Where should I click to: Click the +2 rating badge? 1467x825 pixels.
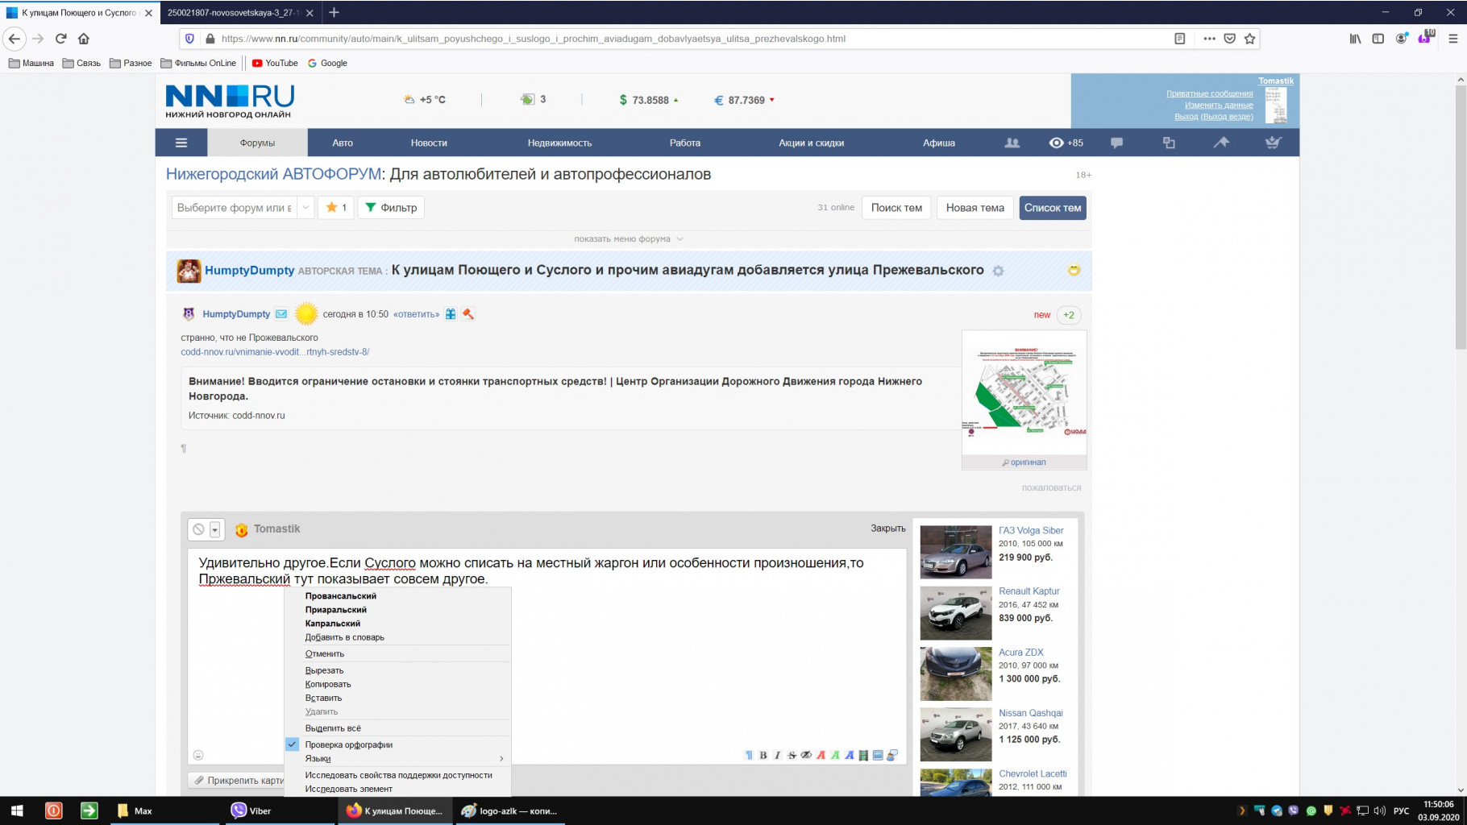[1069, 315]
